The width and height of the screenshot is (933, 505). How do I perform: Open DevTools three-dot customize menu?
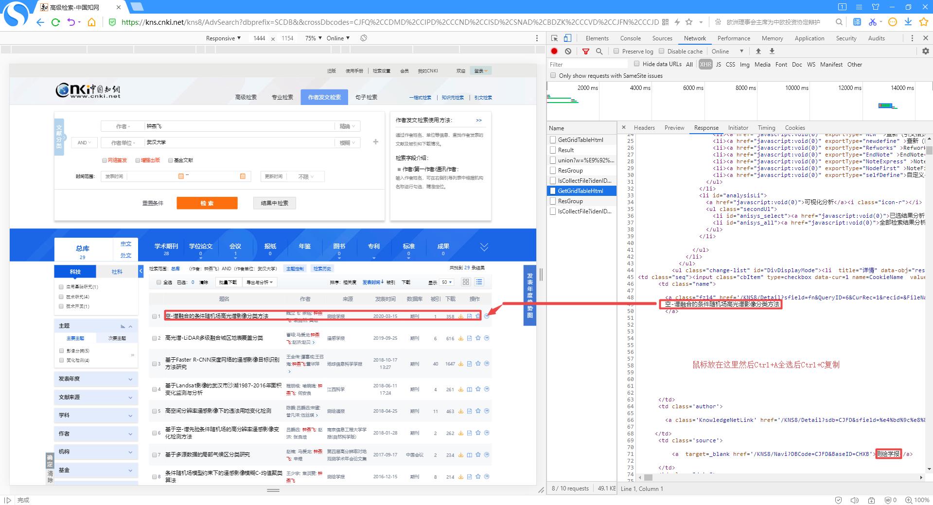tap(912, 38)
